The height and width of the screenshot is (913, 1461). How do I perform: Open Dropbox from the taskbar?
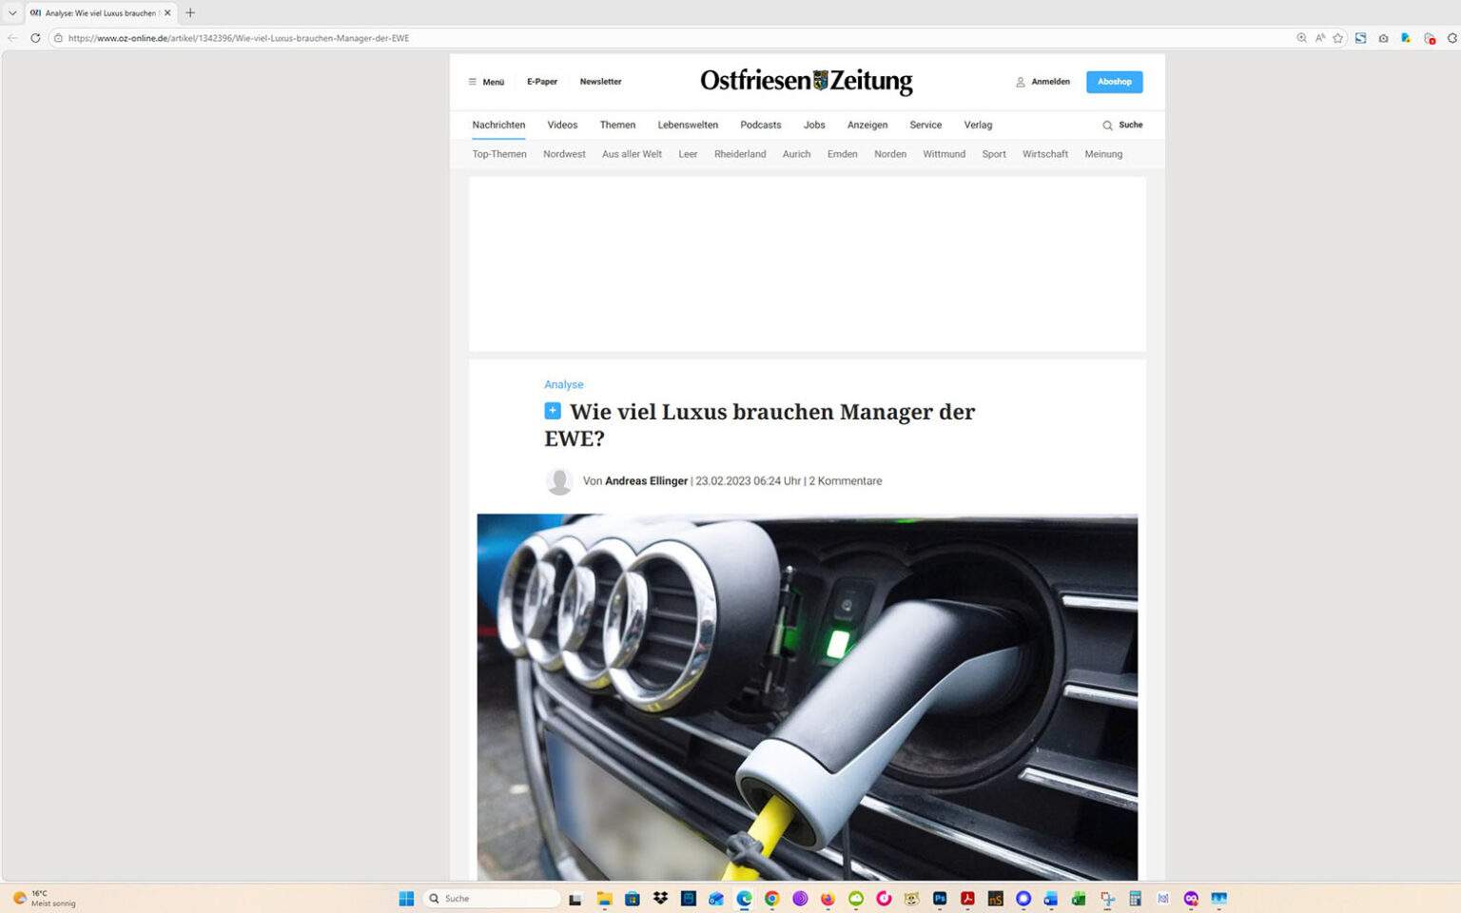[658, 898]
